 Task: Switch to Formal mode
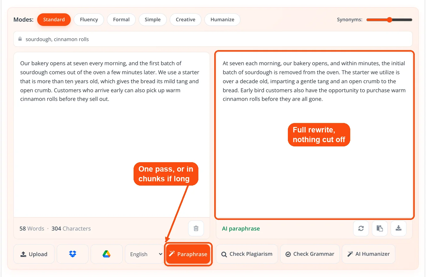(121, 19)
